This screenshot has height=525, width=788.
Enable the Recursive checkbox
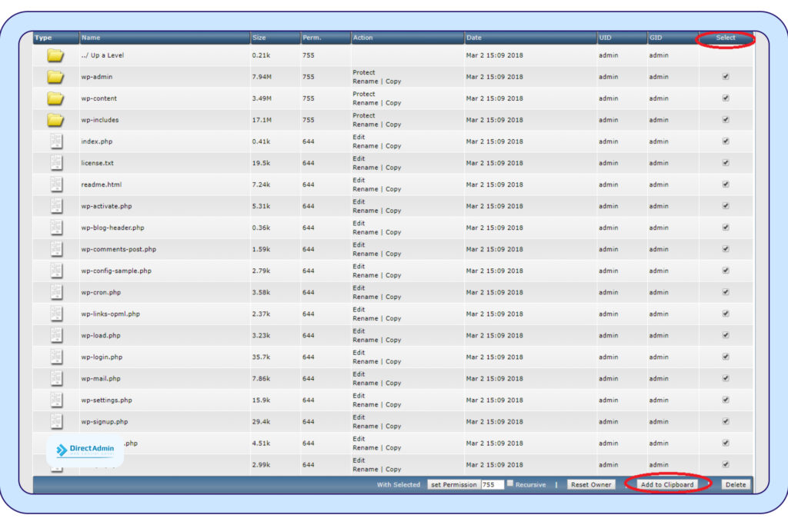(x=510, y=483)
